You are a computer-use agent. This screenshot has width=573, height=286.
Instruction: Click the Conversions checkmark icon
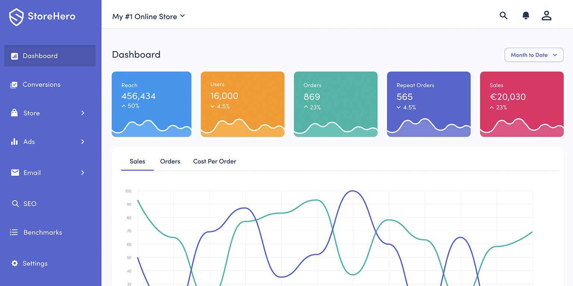pos(14,85)
